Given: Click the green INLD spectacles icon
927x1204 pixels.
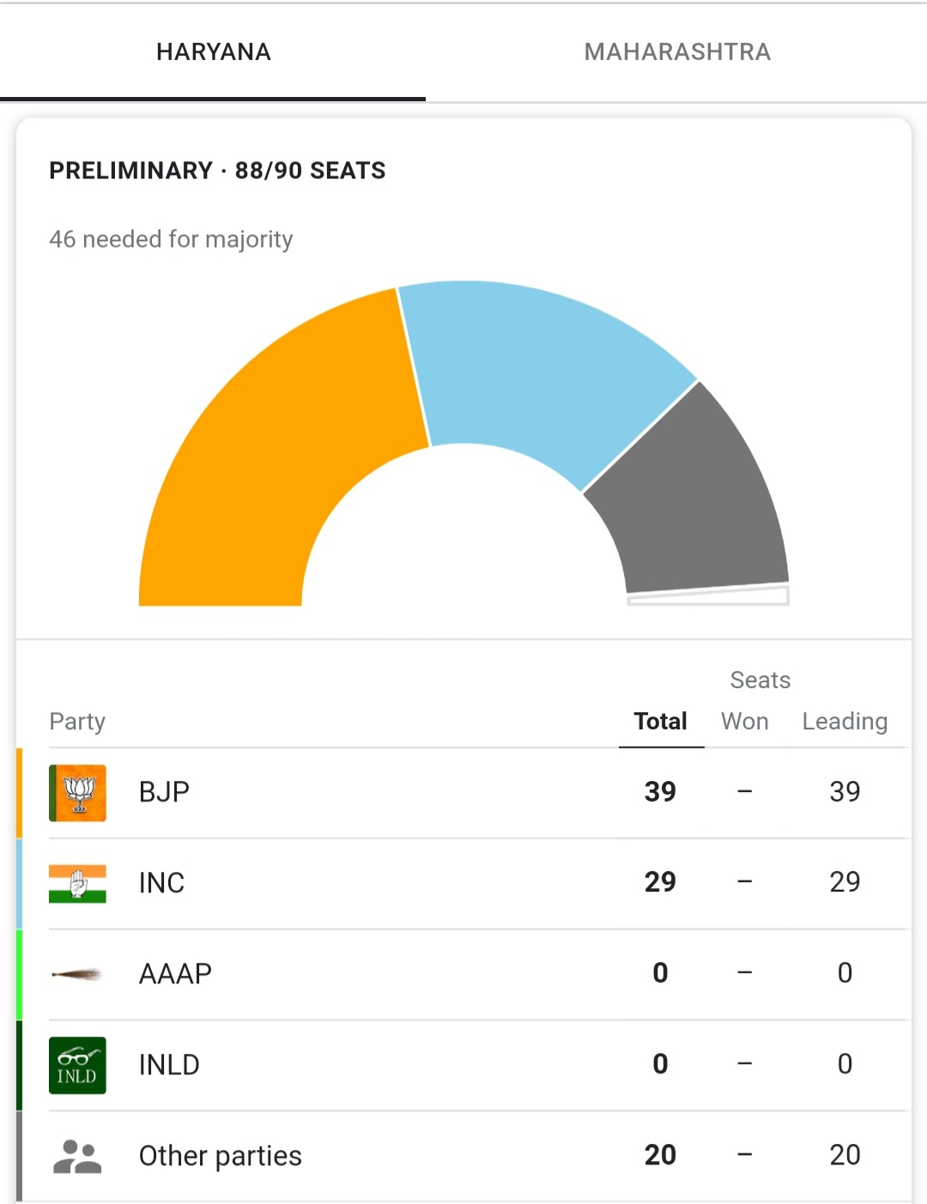Looking at the screenshot, I should 77,1065.
